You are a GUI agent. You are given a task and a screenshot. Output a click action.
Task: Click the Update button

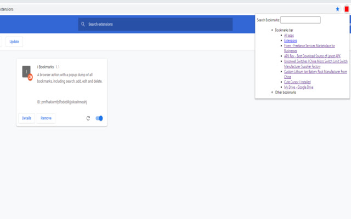[x=14, y=42]
